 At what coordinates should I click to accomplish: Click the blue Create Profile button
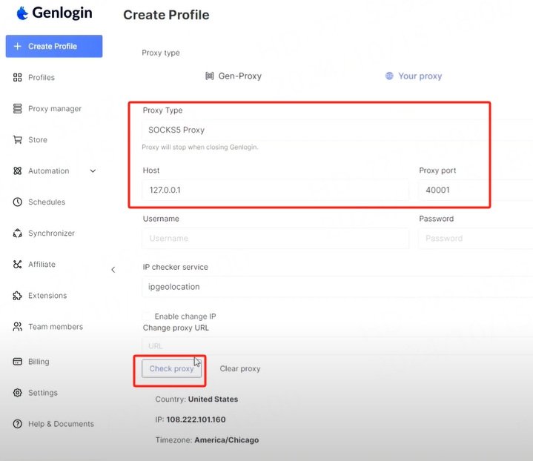click(54, 46)
